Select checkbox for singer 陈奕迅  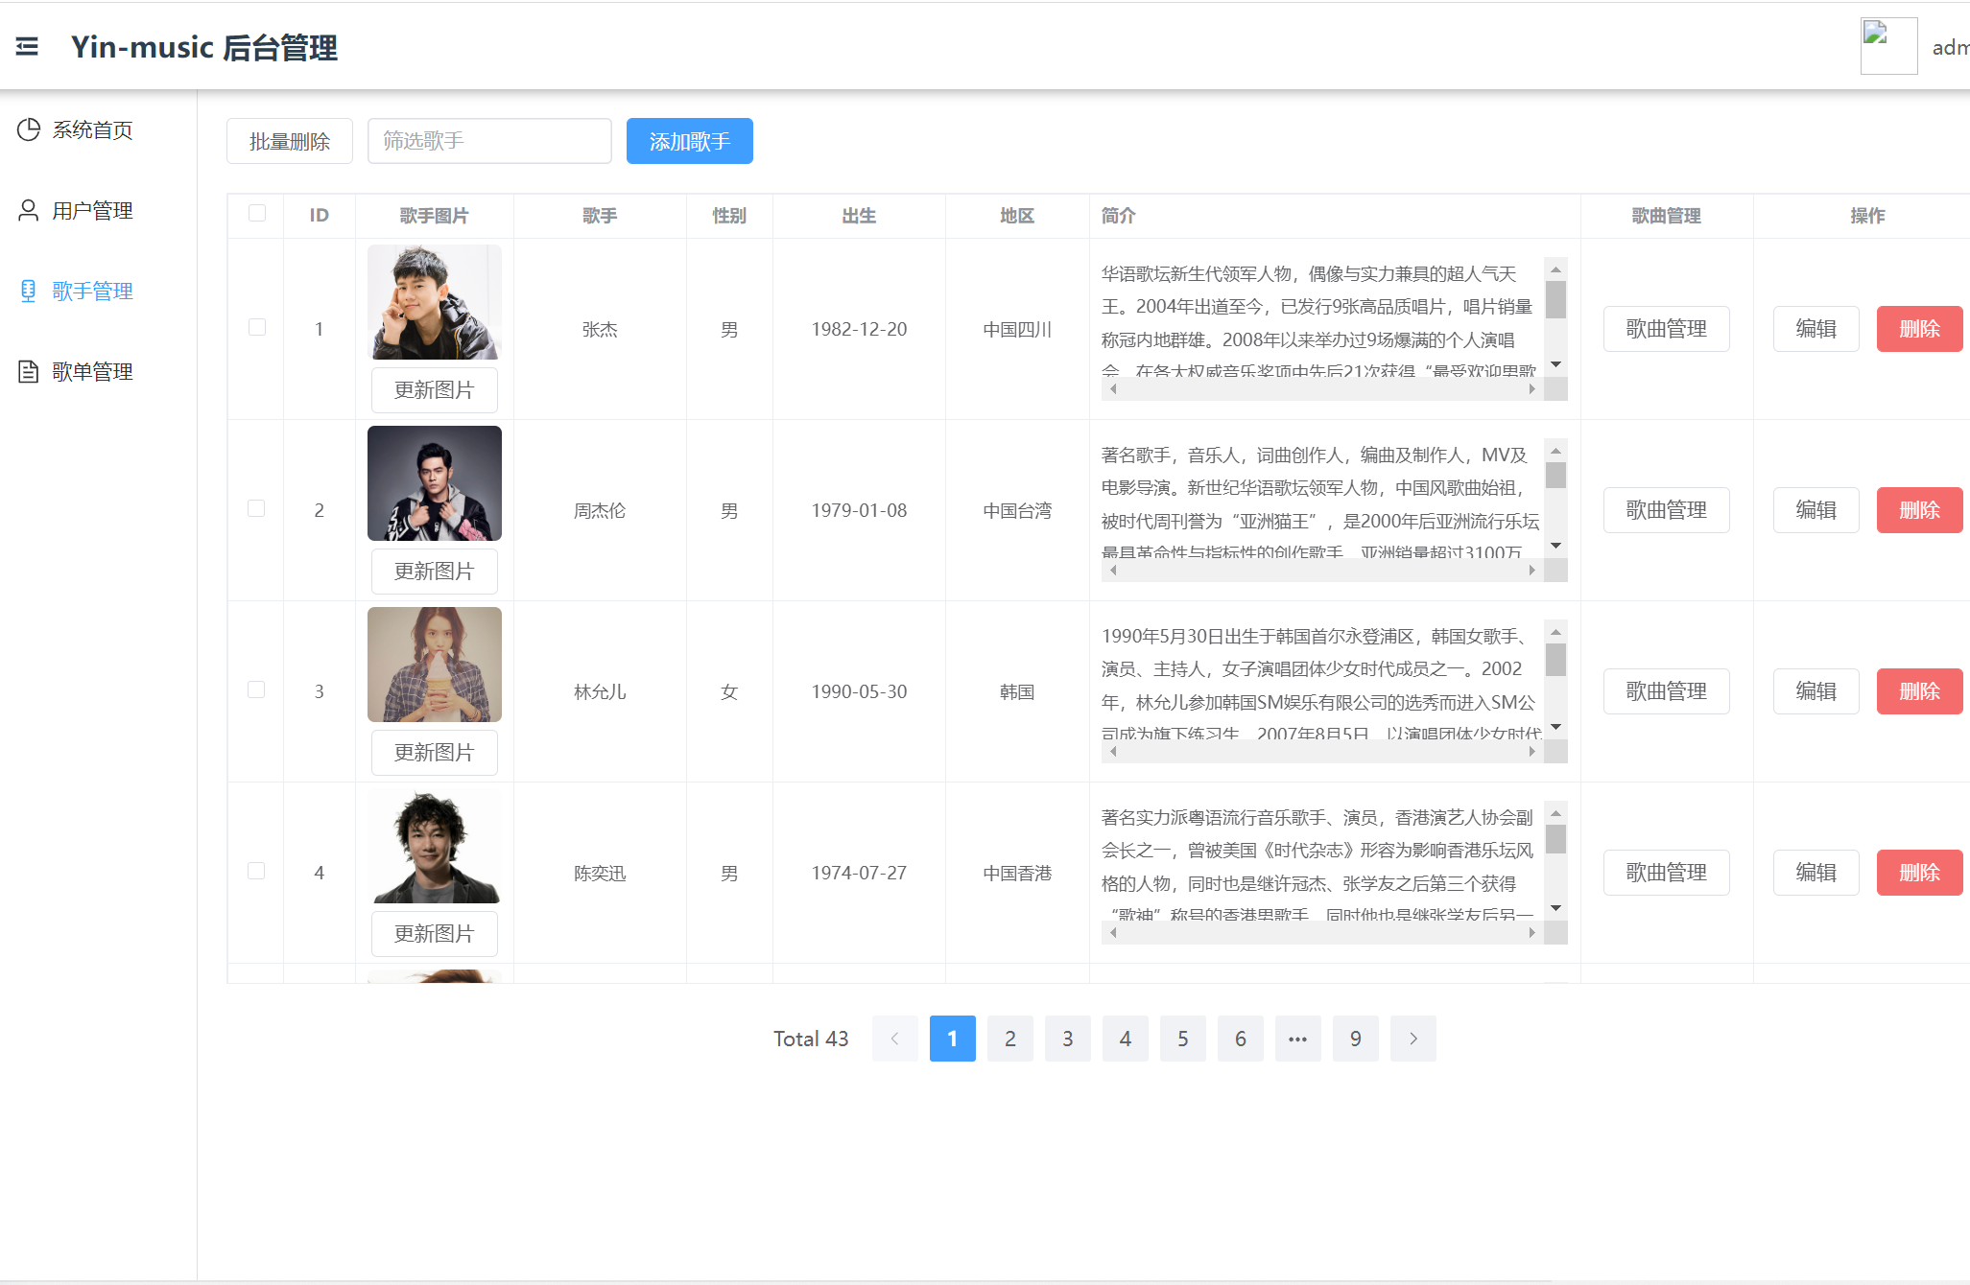tap(256, 871)
